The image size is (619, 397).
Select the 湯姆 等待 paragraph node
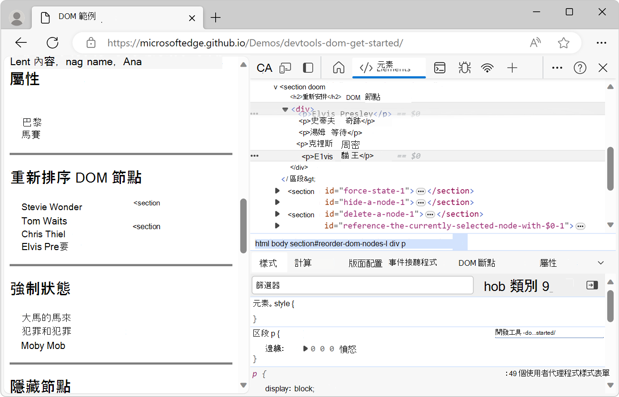click(330, 133)
